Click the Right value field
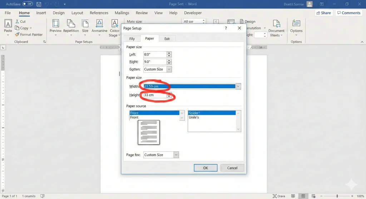This screenshot has height=199, width=366. coord(155,62)
